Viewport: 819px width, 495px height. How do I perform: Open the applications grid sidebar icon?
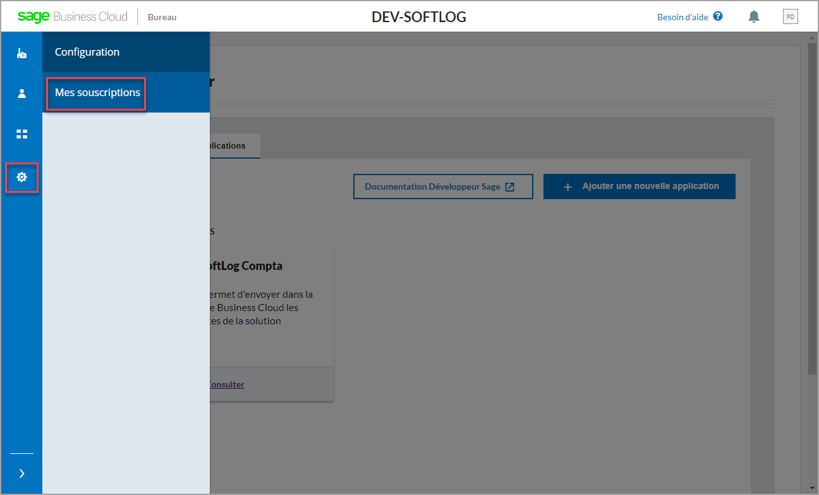click(21, 134)
